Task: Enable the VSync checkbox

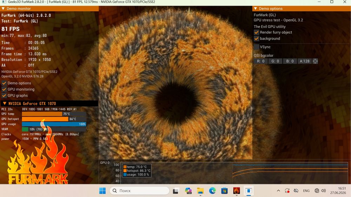Action: pos(257,47)
